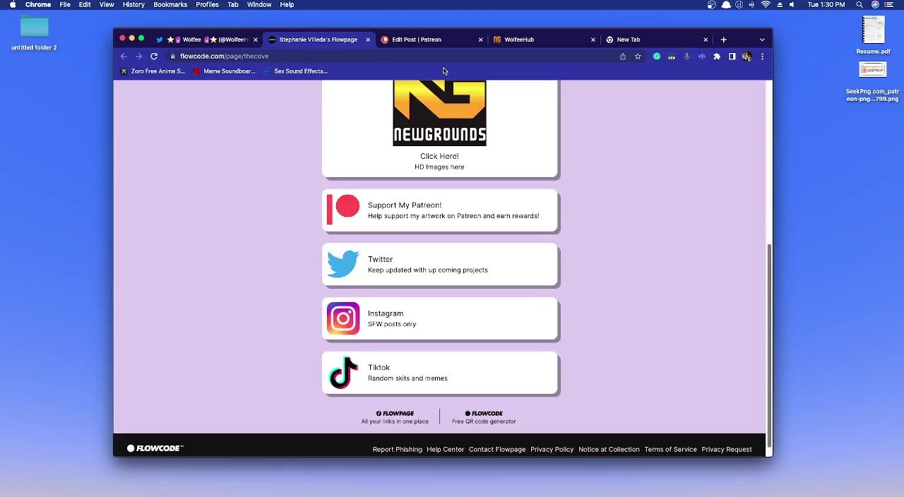Open Chrome's three-dot menu
Screen dimensions: 904x497
pyautogui.click(x=762, y=56)
